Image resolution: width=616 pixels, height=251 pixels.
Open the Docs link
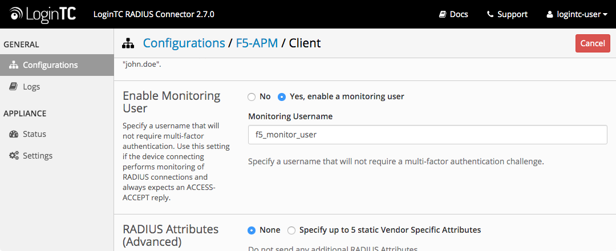pyautogui.click(x=454, y=14)
